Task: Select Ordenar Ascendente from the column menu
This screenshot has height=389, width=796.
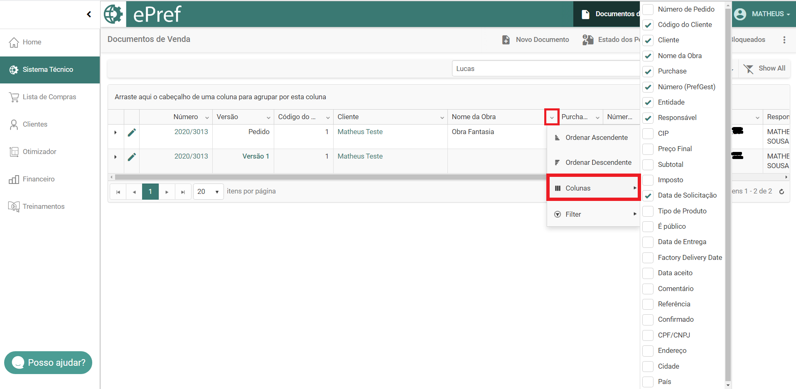Action: [x=596, y=138]
